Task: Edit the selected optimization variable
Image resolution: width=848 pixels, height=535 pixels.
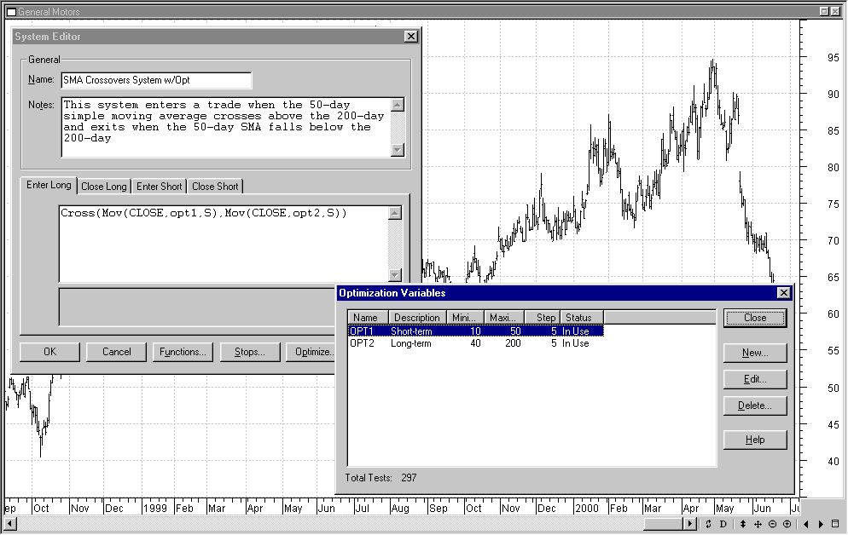Action: [x=754, y=379]
